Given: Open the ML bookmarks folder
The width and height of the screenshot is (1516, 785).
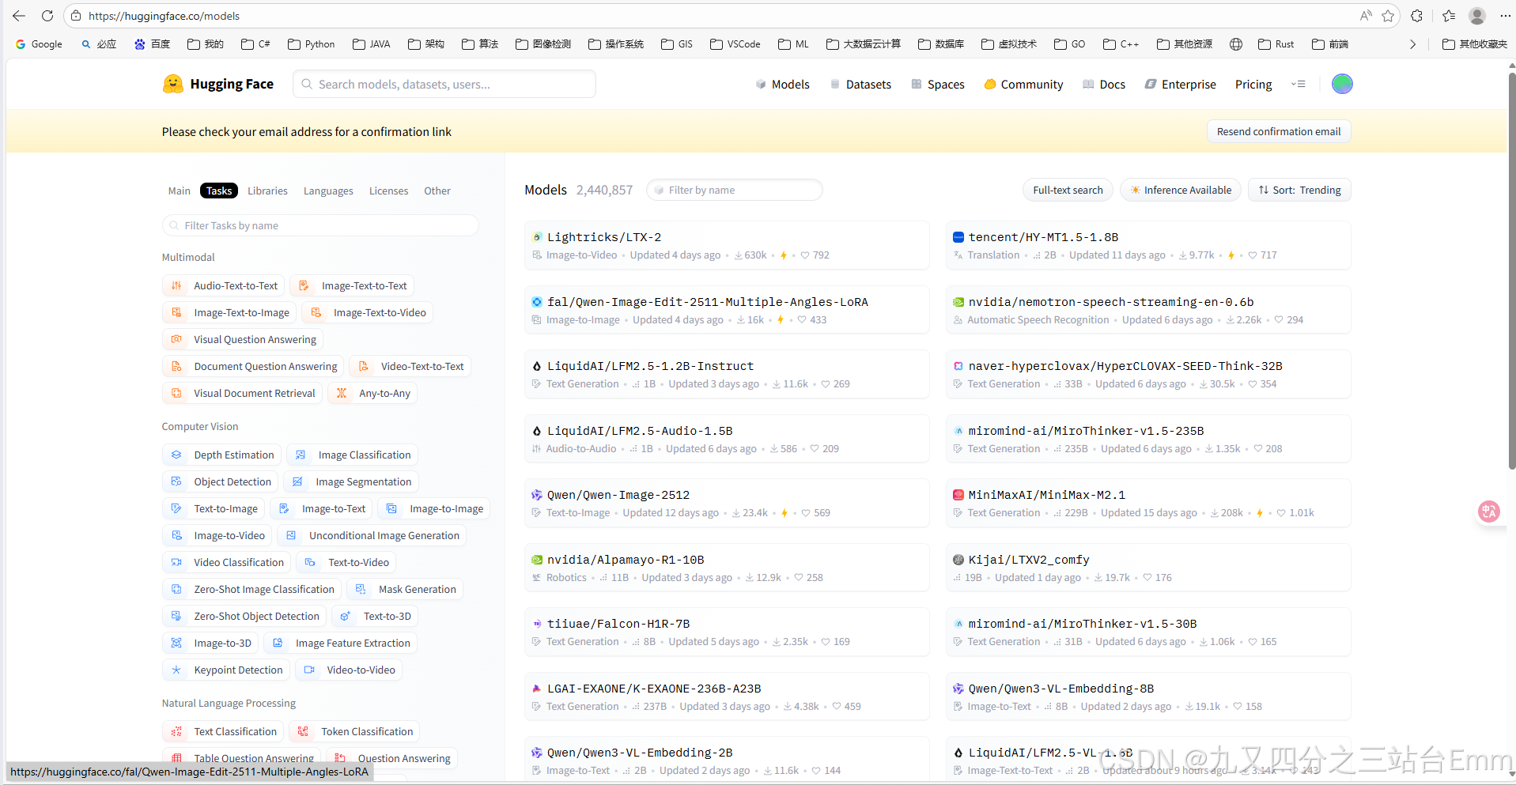Looking at the screenshot, I should (793, 44).
